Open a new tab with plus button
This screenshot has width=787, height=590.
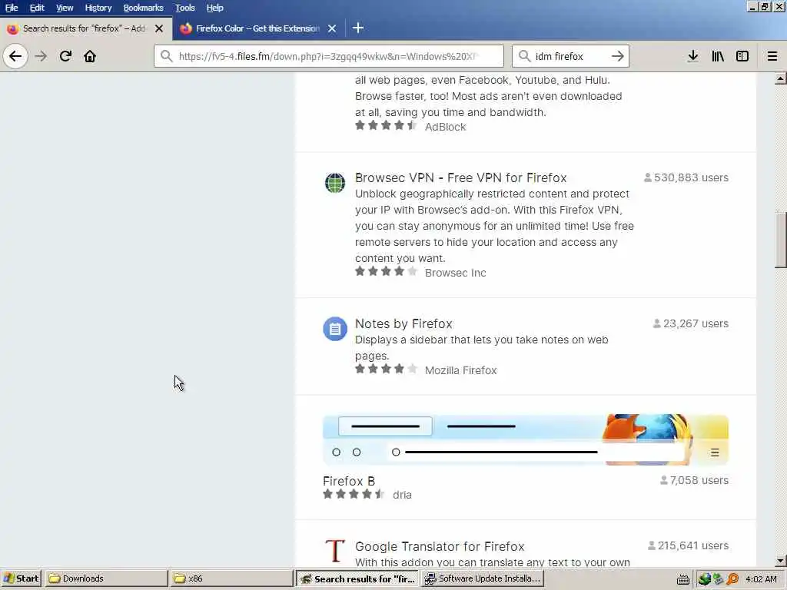coord(358,28)
